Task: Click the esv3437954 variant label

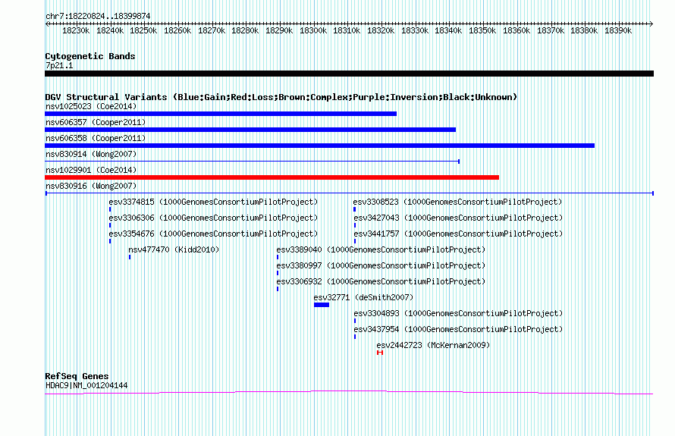Action: point(458,329)
